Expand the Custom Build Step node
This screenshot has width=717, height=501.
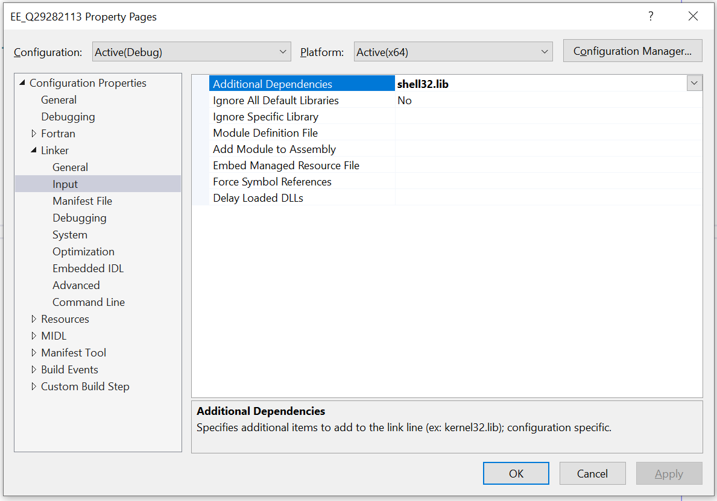tap(33, 387)
